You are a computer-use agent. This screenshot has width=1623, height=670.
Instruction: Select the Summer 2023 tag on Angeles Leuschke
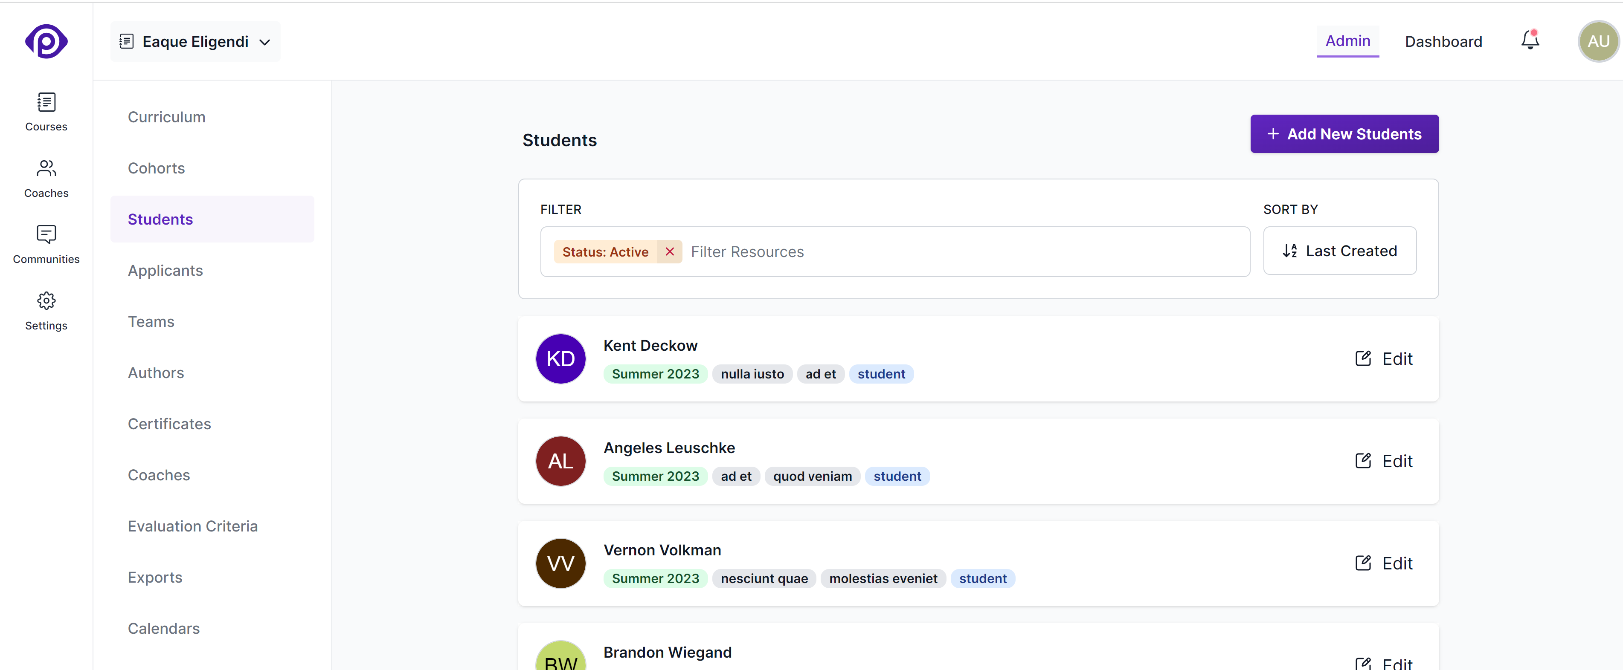(x=655, y=476)
